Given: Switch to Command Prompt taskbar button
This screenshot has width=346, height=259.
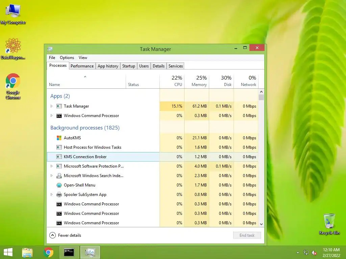Looking at the screenshot, I should click(x=69, y=252).
